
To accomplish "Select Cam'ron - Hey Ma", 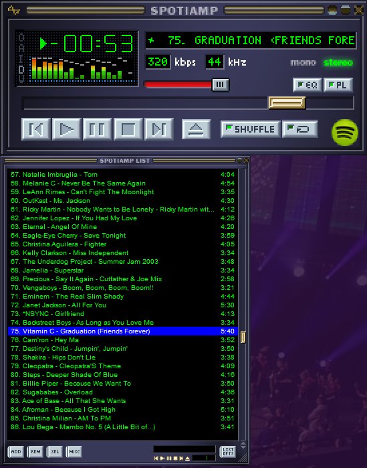I will 123,340.
